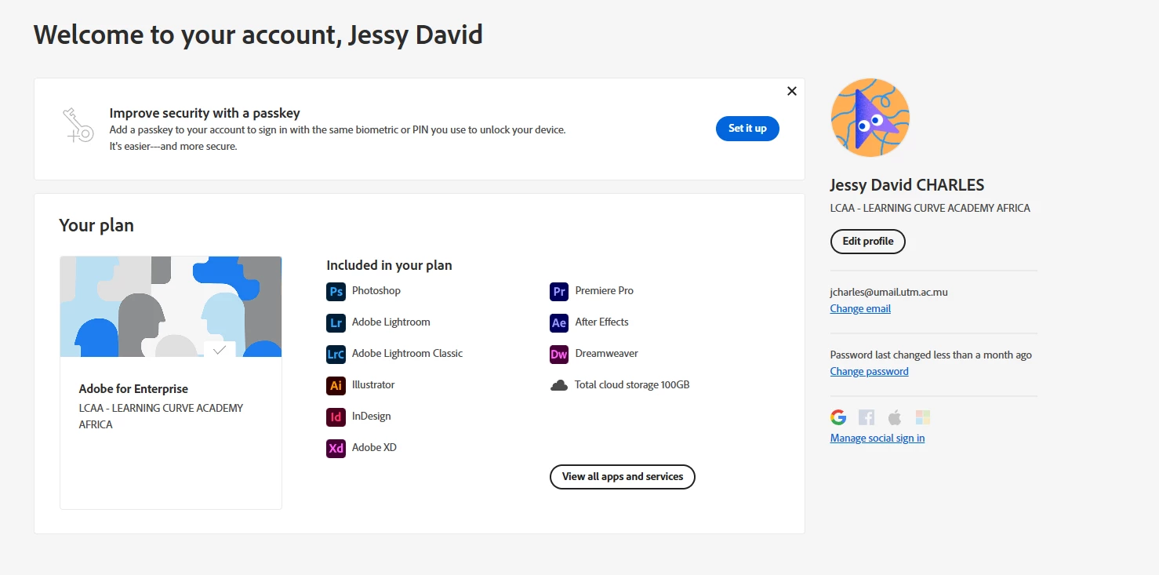Click Total cloud storage 100GB text
Screen dimensions: 1159x575
coord(632,385)
